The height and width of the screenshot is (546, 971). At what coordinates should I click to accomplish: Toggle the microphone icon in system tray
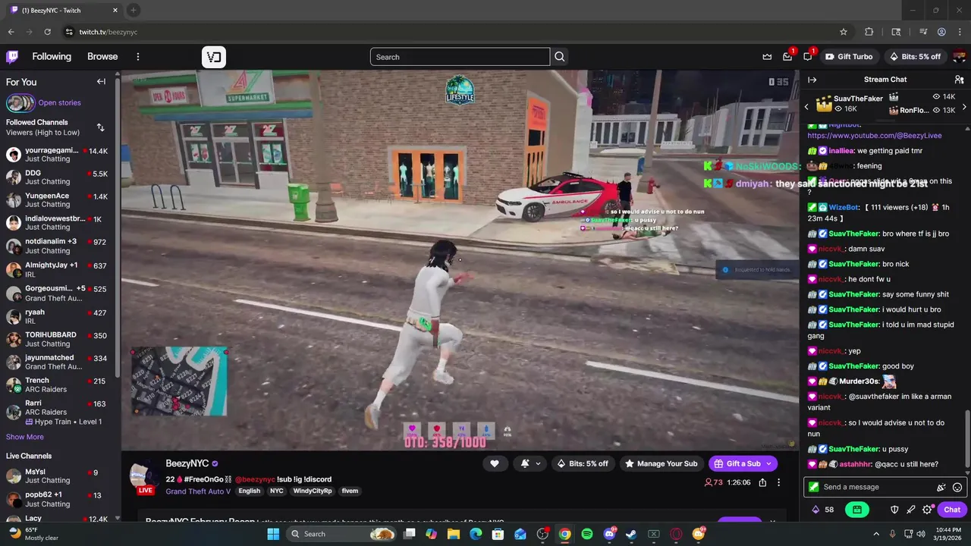click(893, 534)
